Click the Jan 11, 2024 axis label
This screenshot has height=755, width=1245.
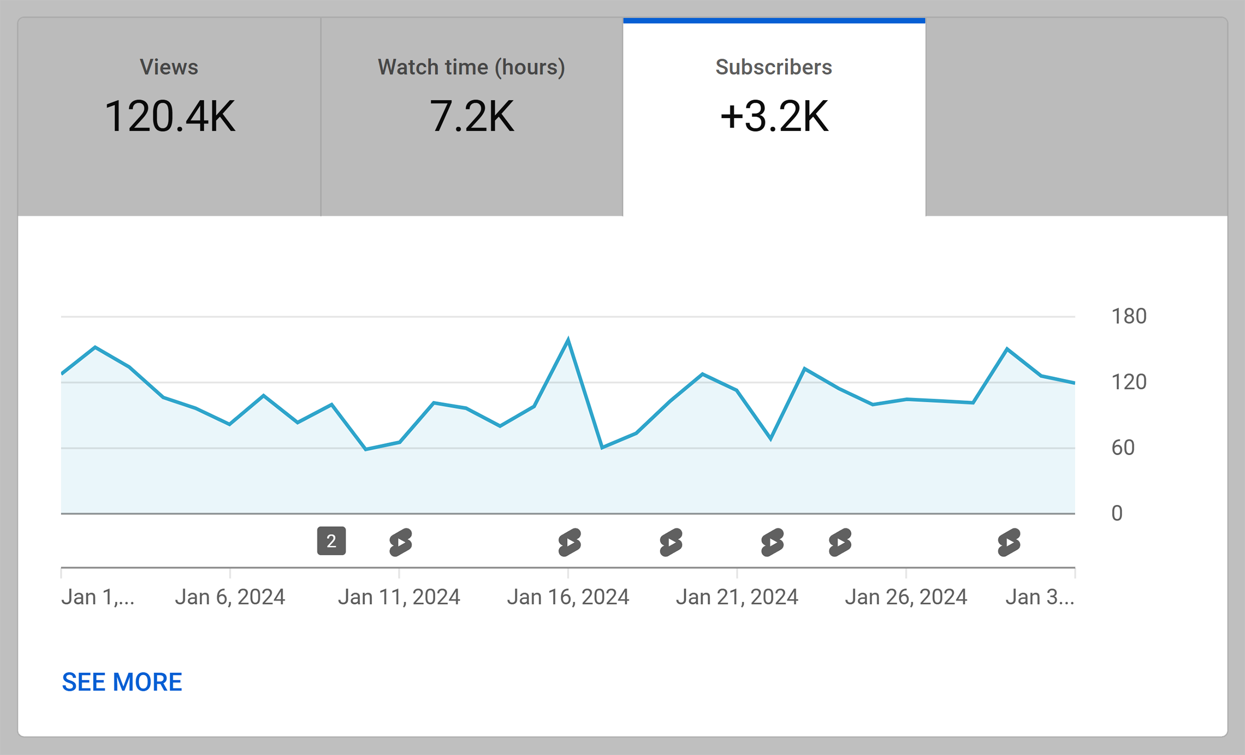[399, 597]
